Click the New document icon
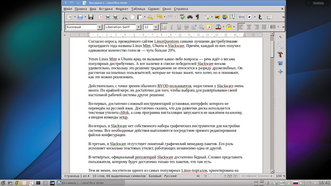The height and width of the screenshot is (186, 331). point(70,17)
